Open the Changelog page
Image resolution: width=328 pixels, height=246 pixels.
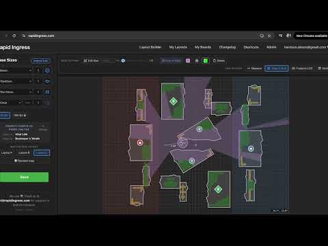[x=228, y=47]
